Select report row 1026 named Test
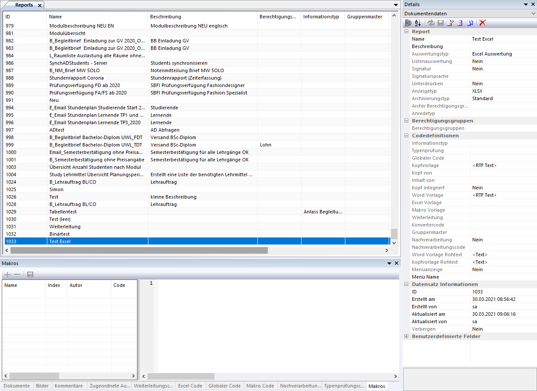This screenshot has width=537, height=391. click(88, 197)
